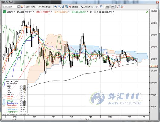Click the SELL button
Viewport: 160px width, 122px height.
tap(107, 7)
